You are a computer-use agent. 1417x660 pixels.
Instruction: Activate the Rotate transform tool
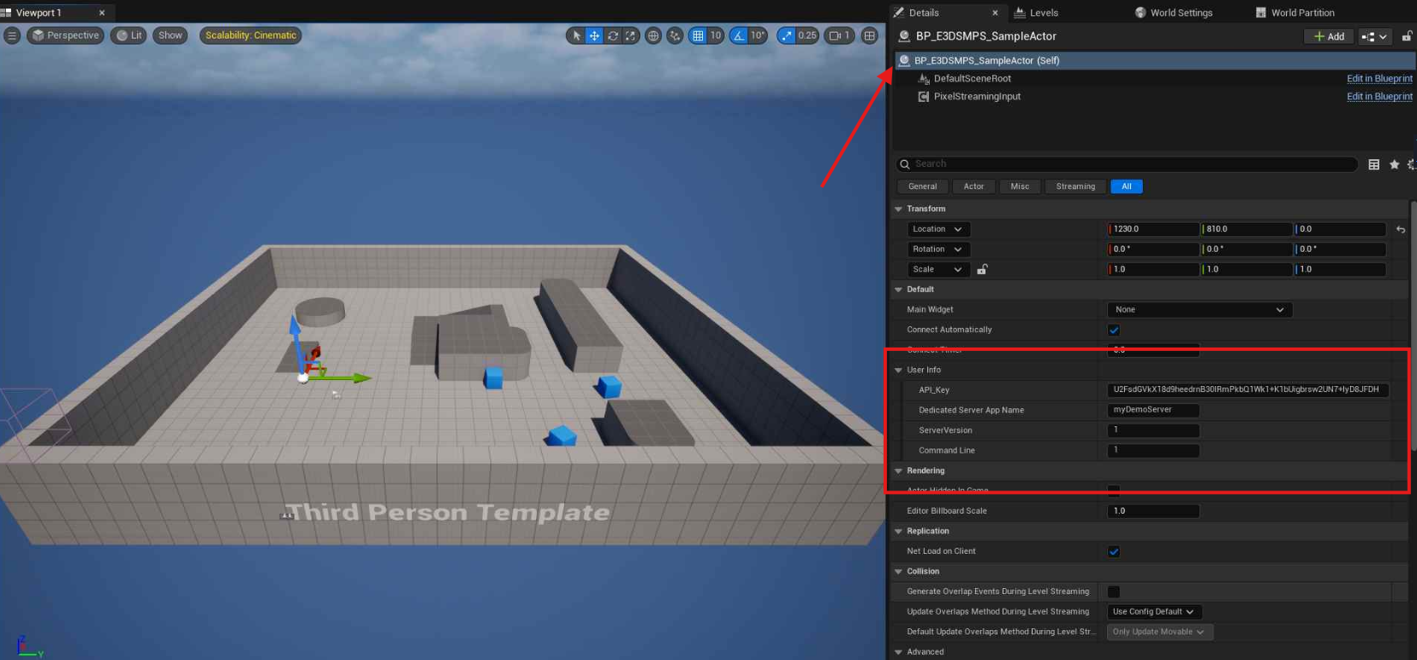click(612, 36)
